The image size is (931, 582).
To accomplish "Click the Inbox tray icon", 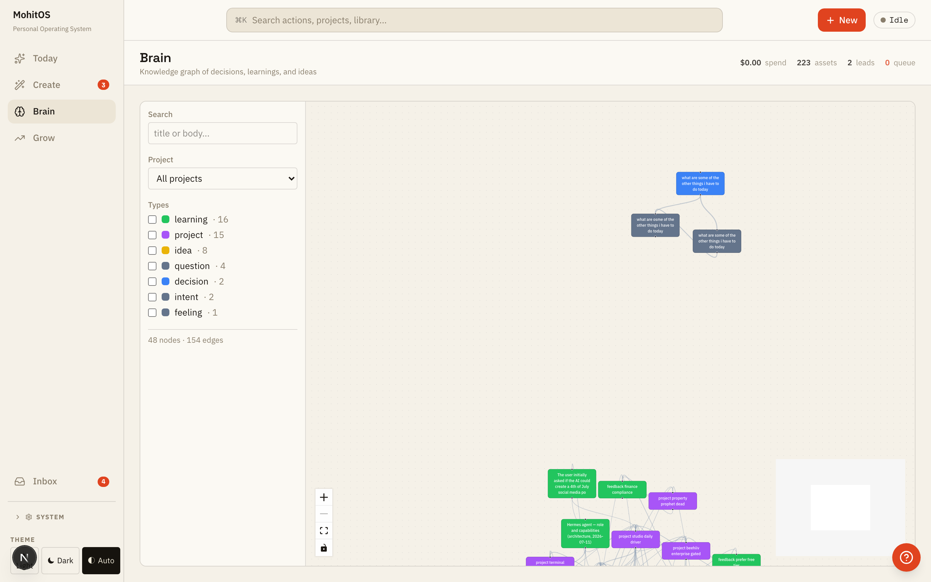I will click(20, 481).
